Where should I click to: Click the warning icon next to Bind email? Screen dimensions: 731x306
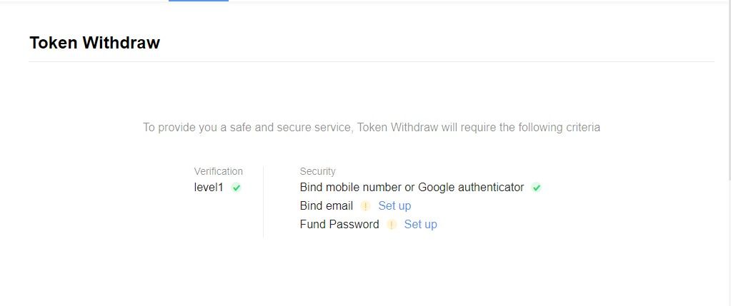click(x=366, y=206)
